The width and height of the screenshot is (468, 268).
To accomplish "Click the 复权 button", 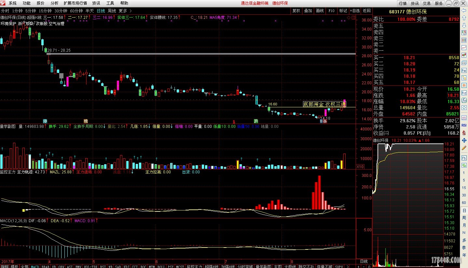I will (296, 11).
